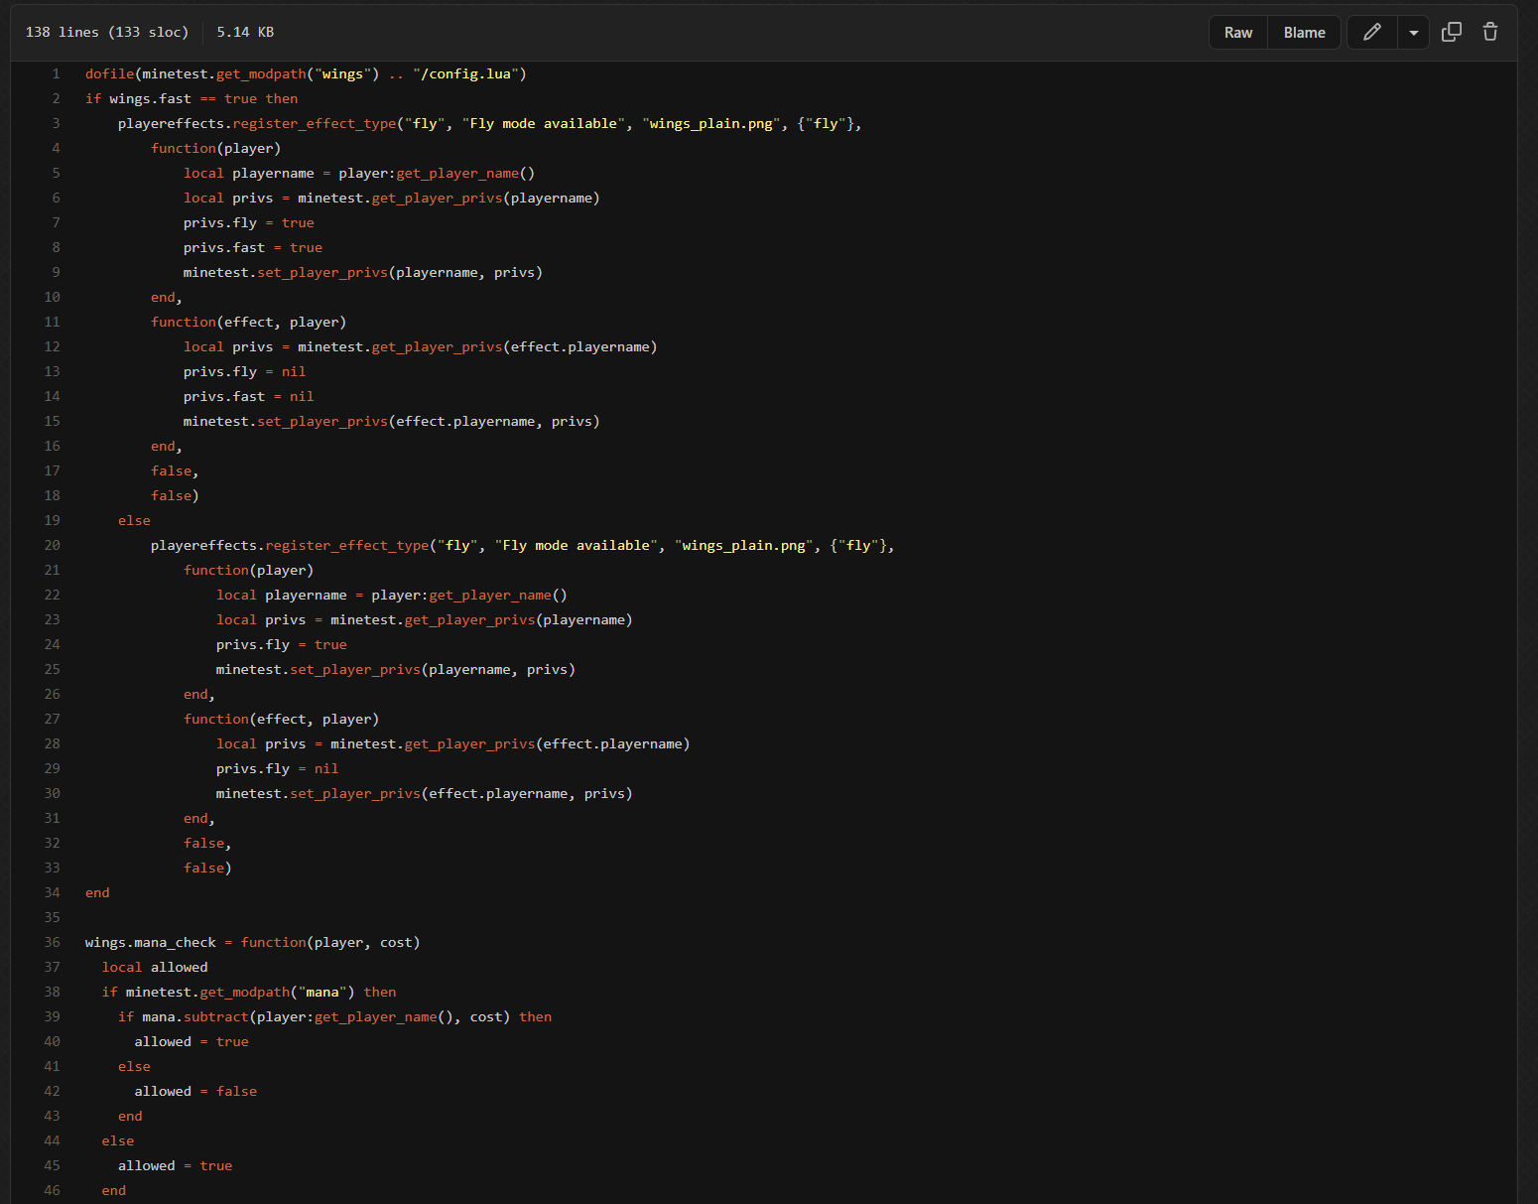Click the "mana" string in get_modpath call
The height and width of the screenshot is (1204, 1538).
coord(321,993)
